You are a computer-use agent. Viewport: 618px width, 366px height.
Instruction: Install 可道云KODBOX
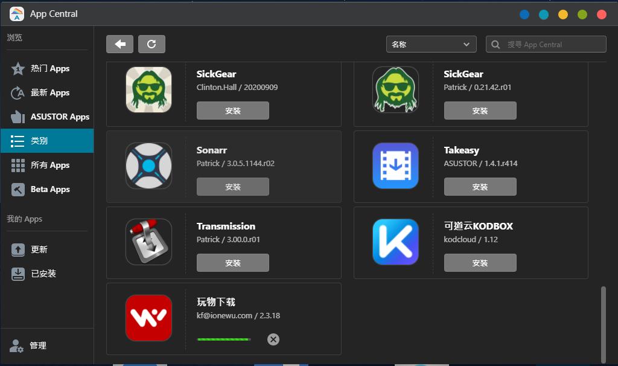[x=480, y=262]
